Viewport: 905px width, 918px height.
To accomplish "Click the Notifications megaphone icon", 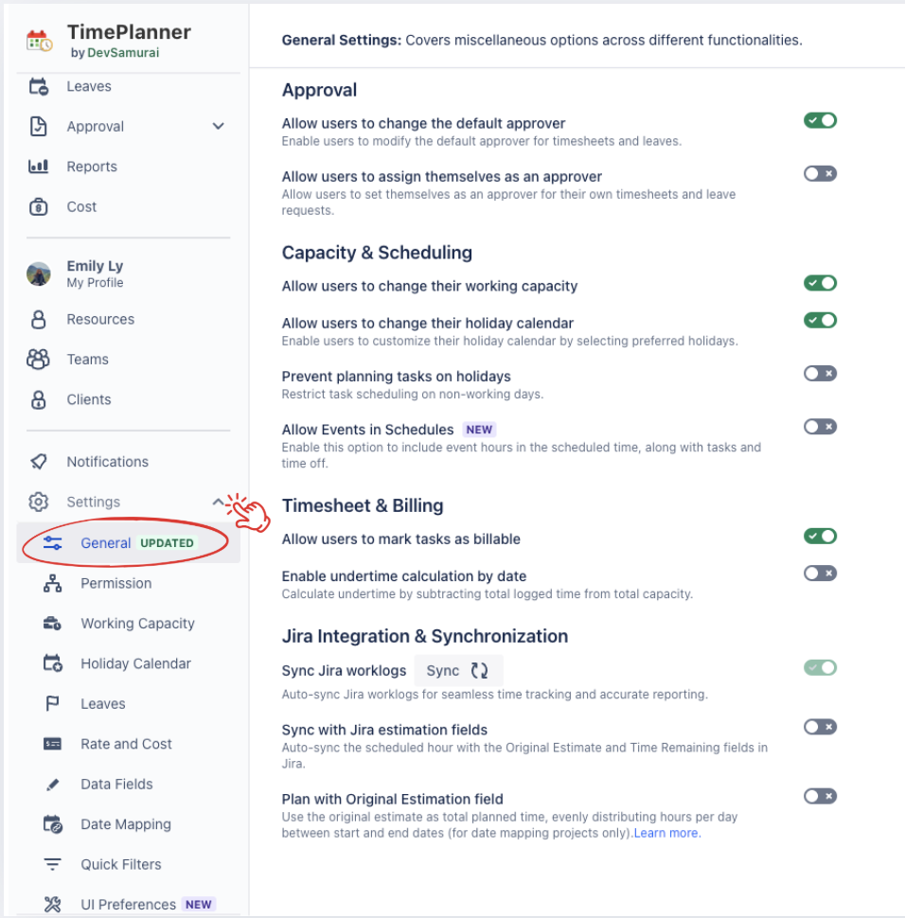I will [38, 462].
